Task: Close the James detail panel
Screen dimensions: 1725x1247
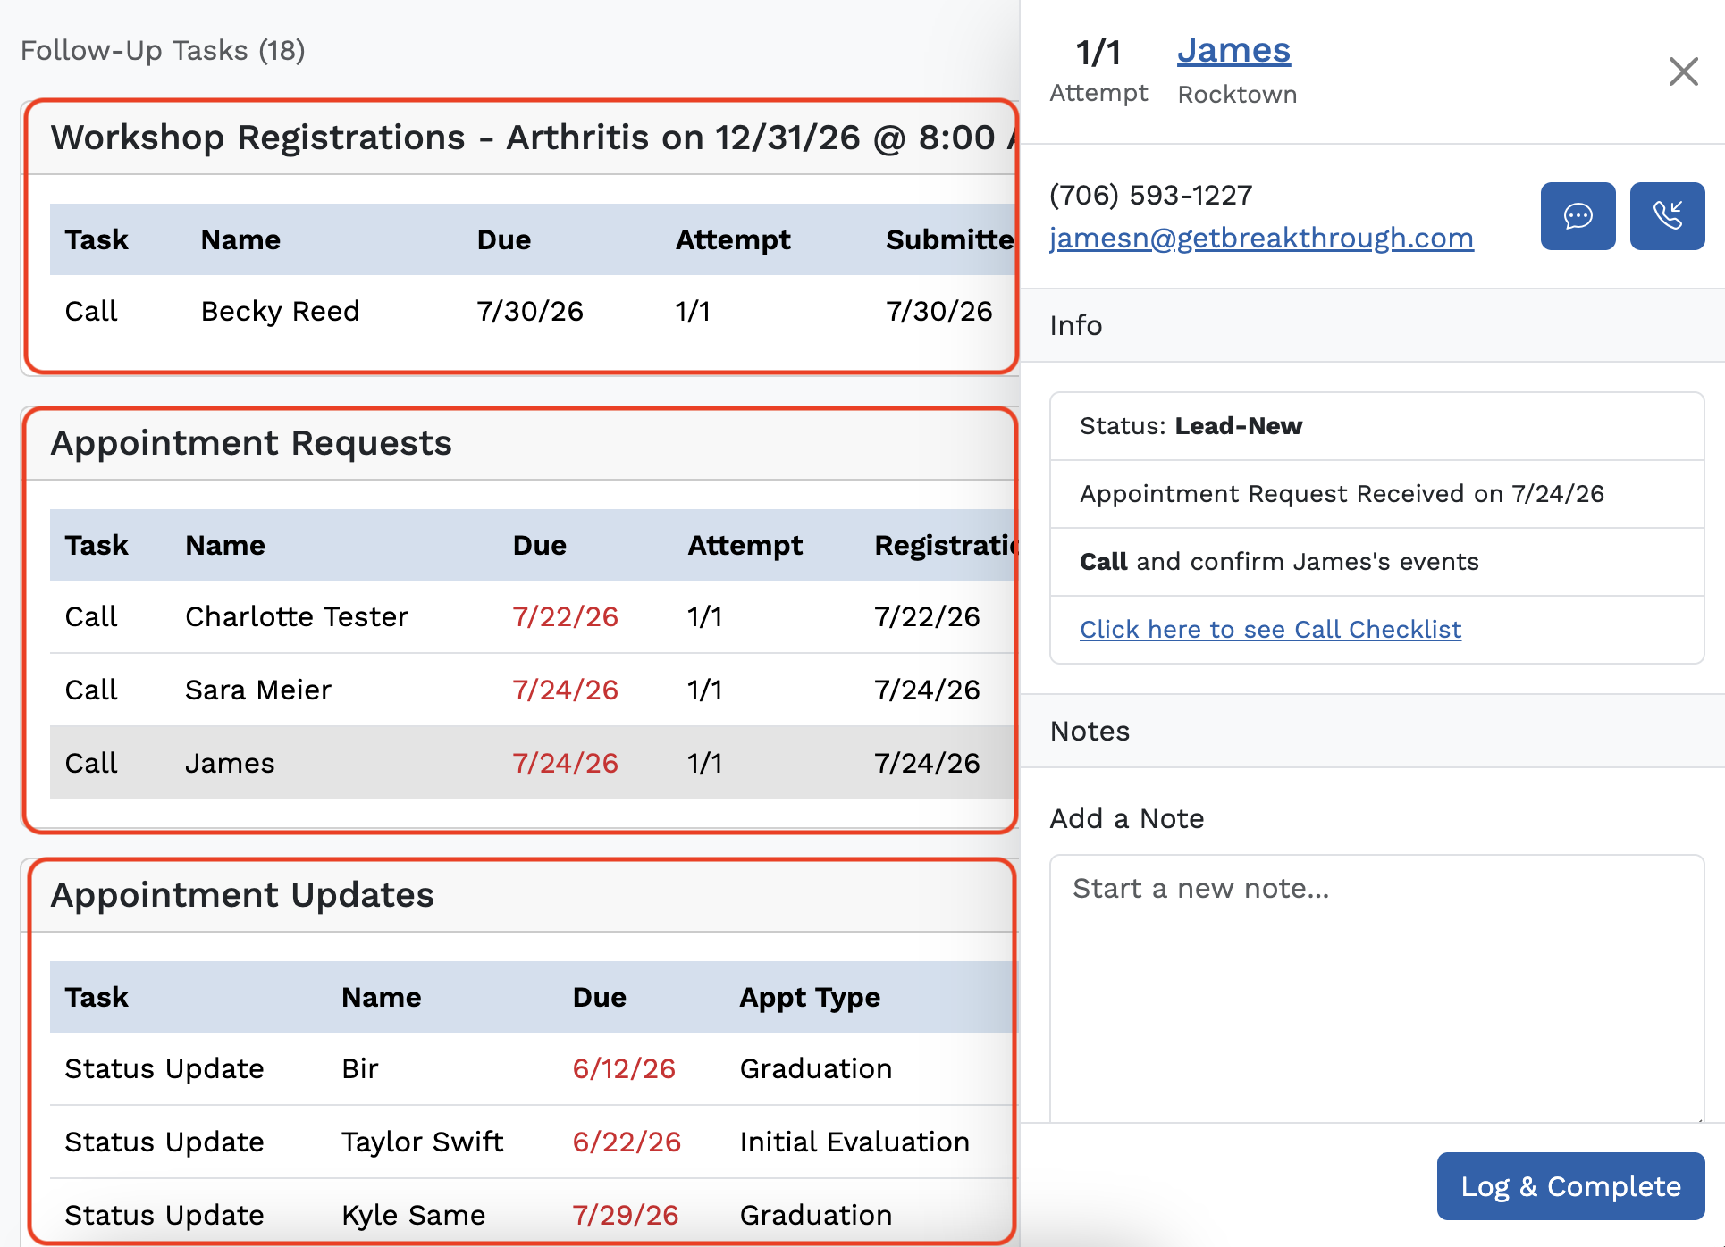Action: tap(1683, 71)
